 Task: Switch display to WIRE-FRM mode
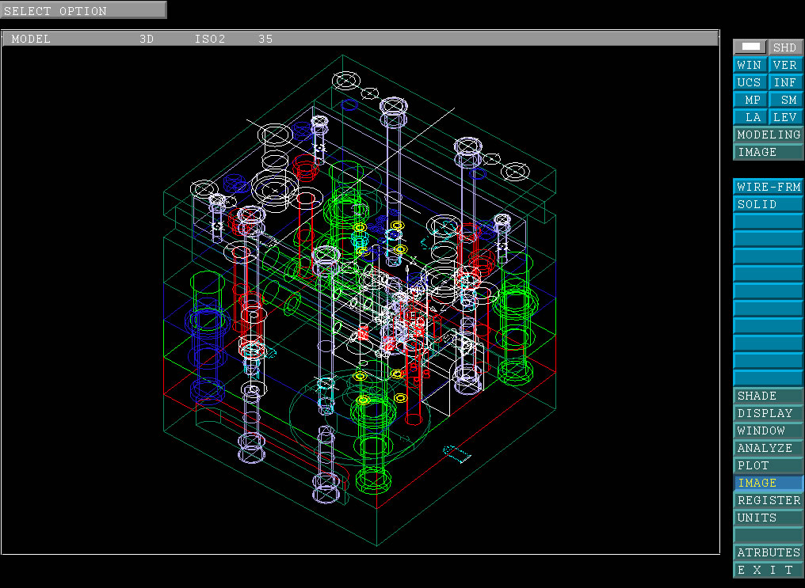(768, 187)
